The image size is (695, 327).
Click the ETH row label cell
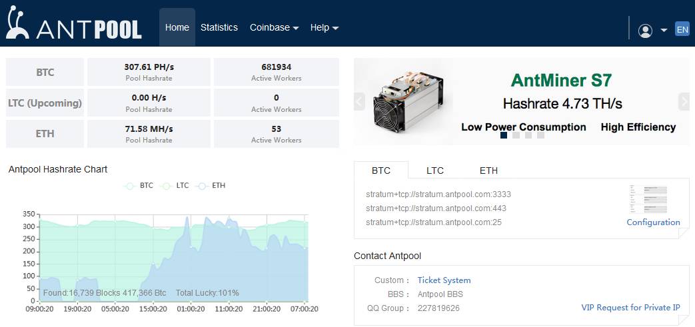coord(45,134)
